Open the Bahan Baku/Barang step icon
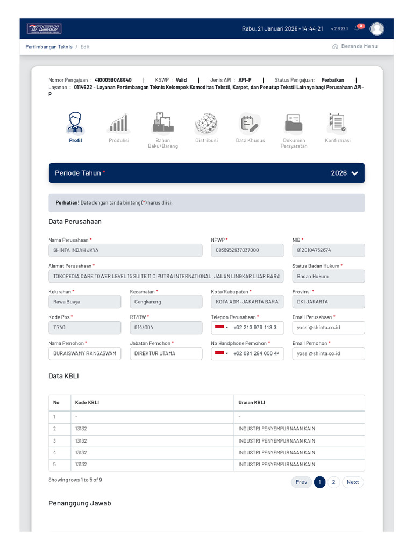The width and height of the screenshot is (413, 550). 163,123
